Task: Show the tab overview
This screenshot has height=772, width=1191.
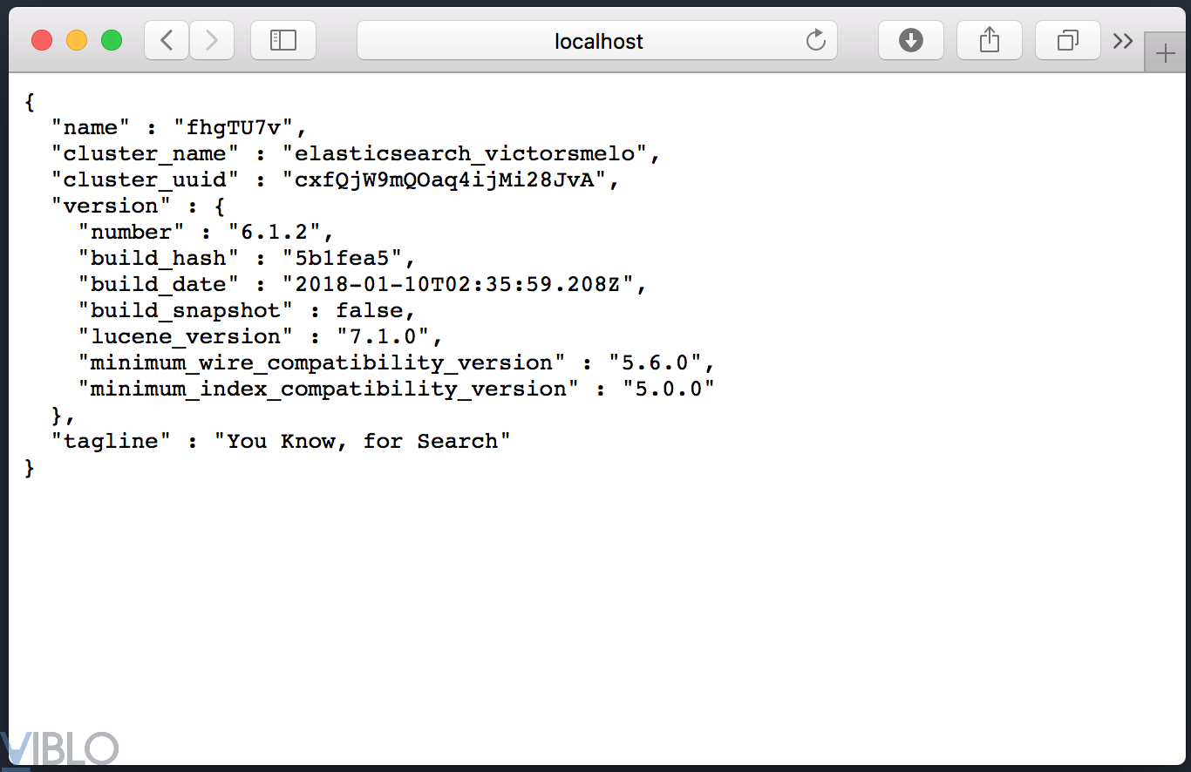Action: (x=1067, y=40)
